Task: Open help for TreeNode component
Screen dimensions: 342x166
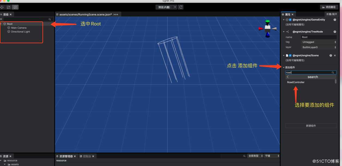Action: (x=335, y=32)
